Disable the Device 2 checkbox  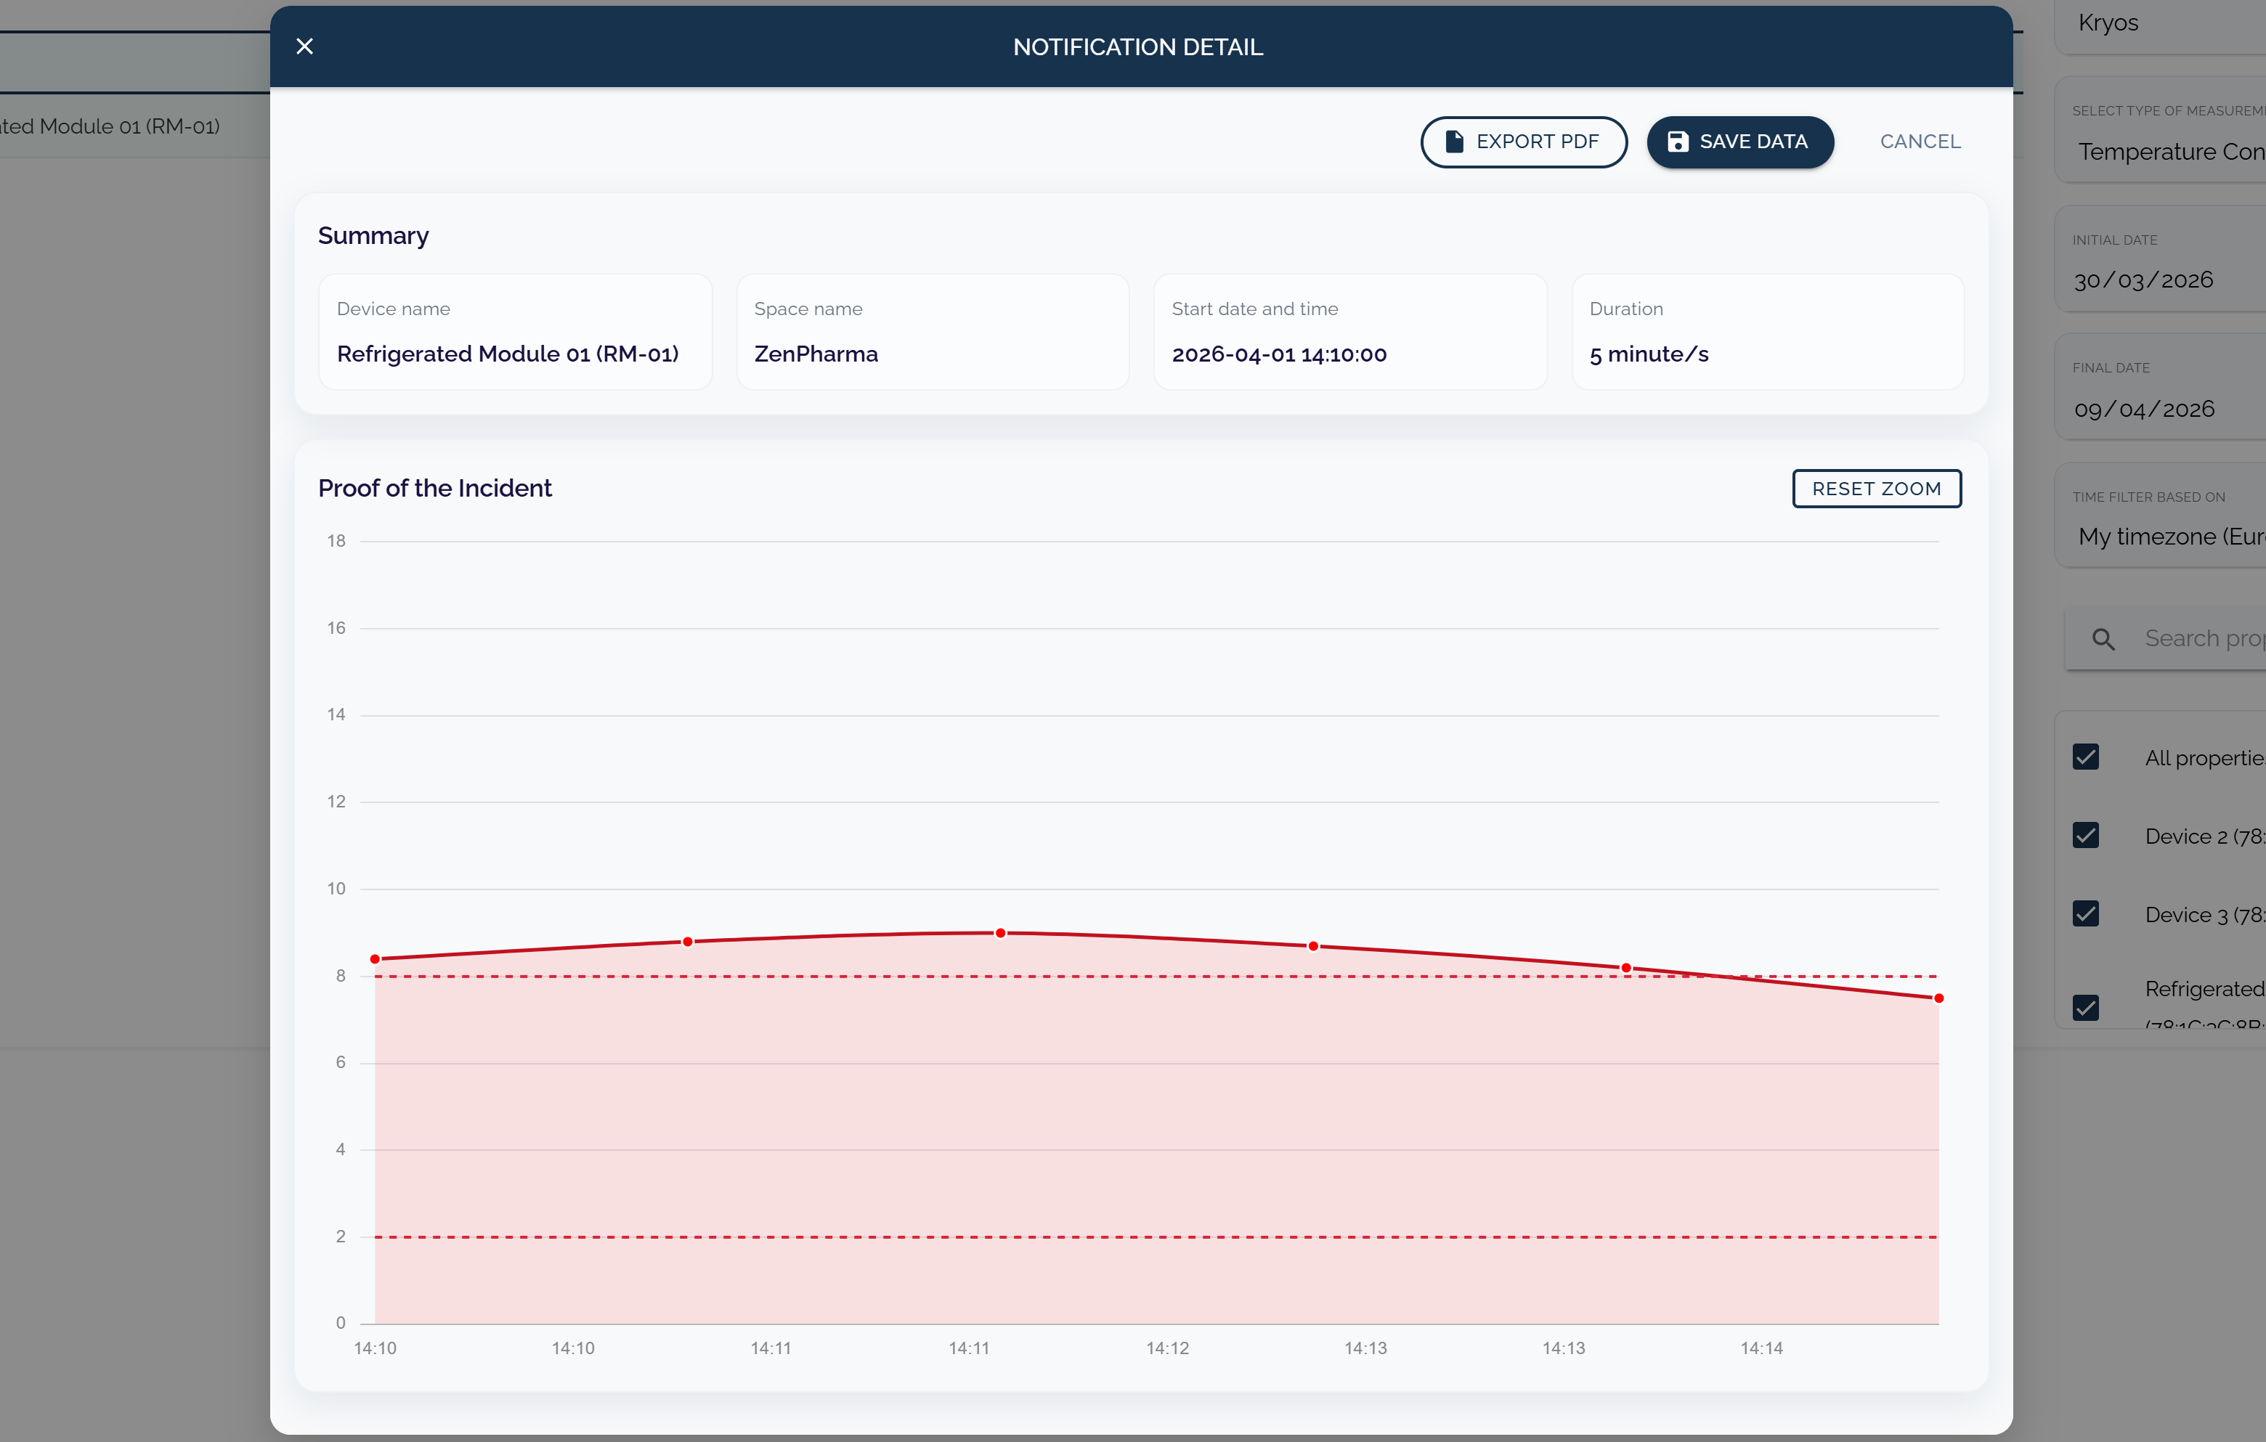pyautogui.click(x=2087, y=835)
